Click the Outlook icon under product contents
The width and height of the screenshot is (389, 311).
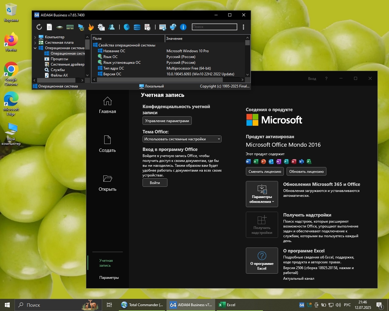coord(271,162)
